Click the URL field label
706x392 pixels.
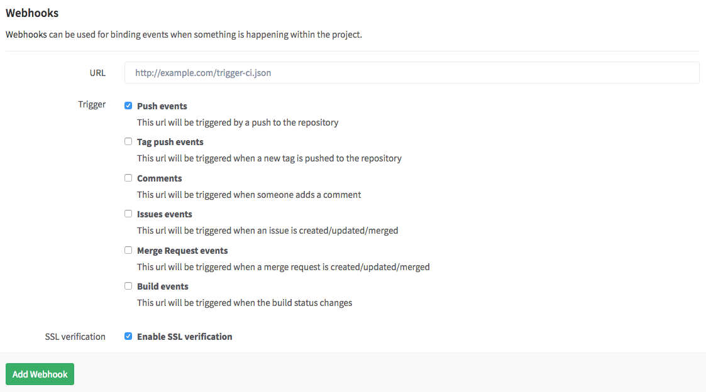97,73
